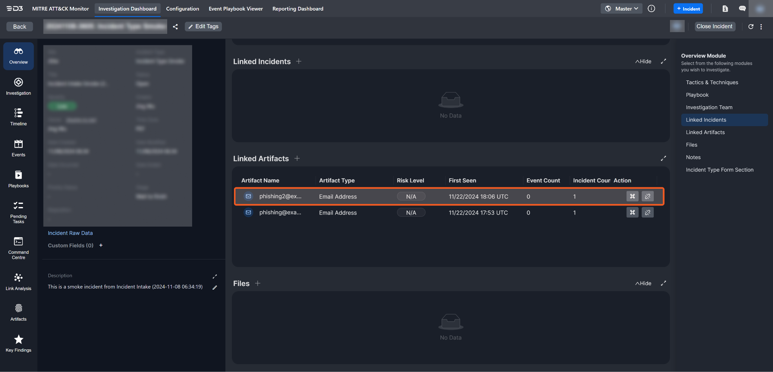Go to Playbooks in left sidebar
Viewport: 773px width, 372px height.
tap(18, 179)
